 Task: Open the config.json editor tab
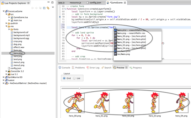click(x=94, y=3)
